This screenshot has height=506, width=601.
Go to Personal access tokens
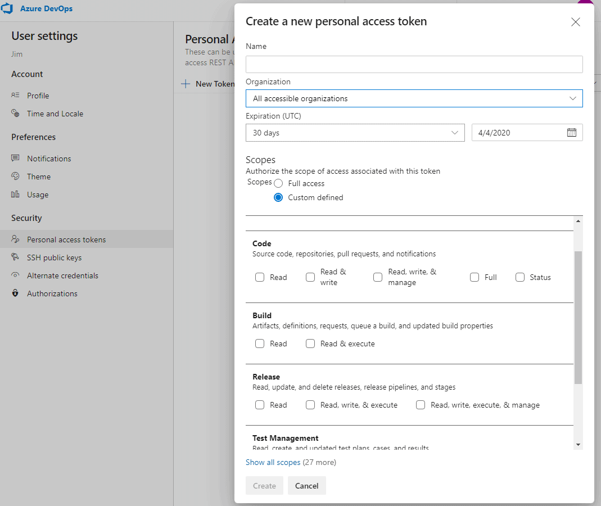pyautogui.click(x=87, y=239)
